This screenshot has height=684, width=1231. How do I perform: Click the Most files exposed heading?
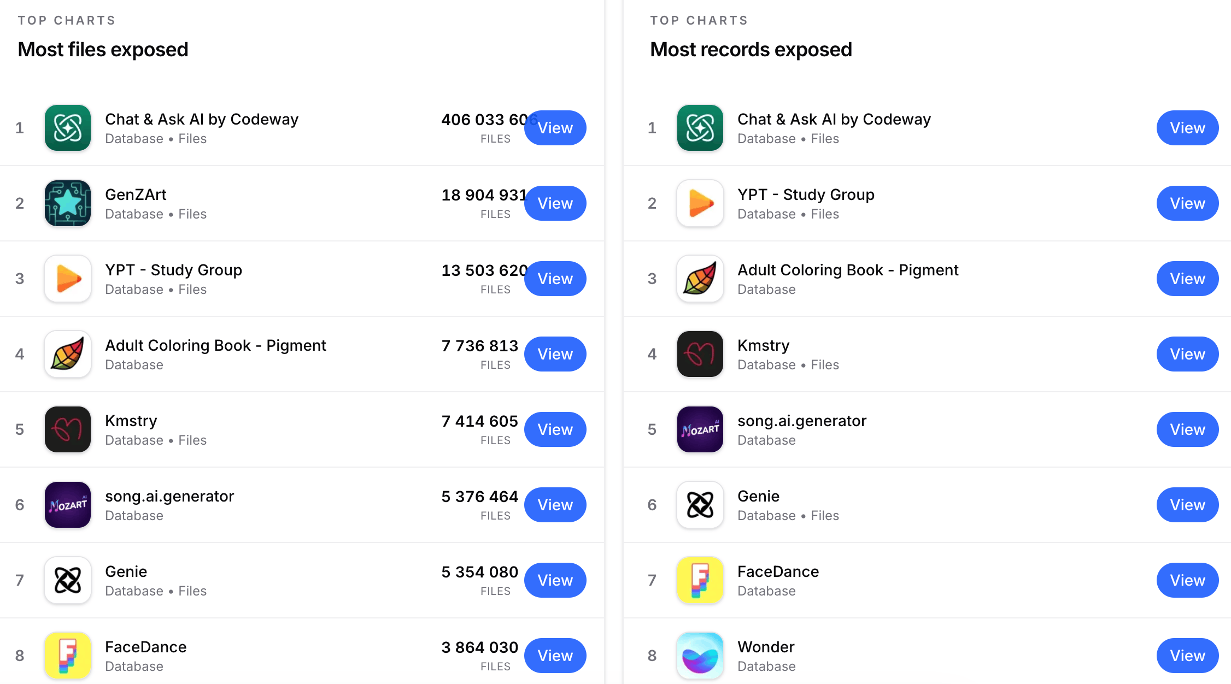[x=103, y=49]
